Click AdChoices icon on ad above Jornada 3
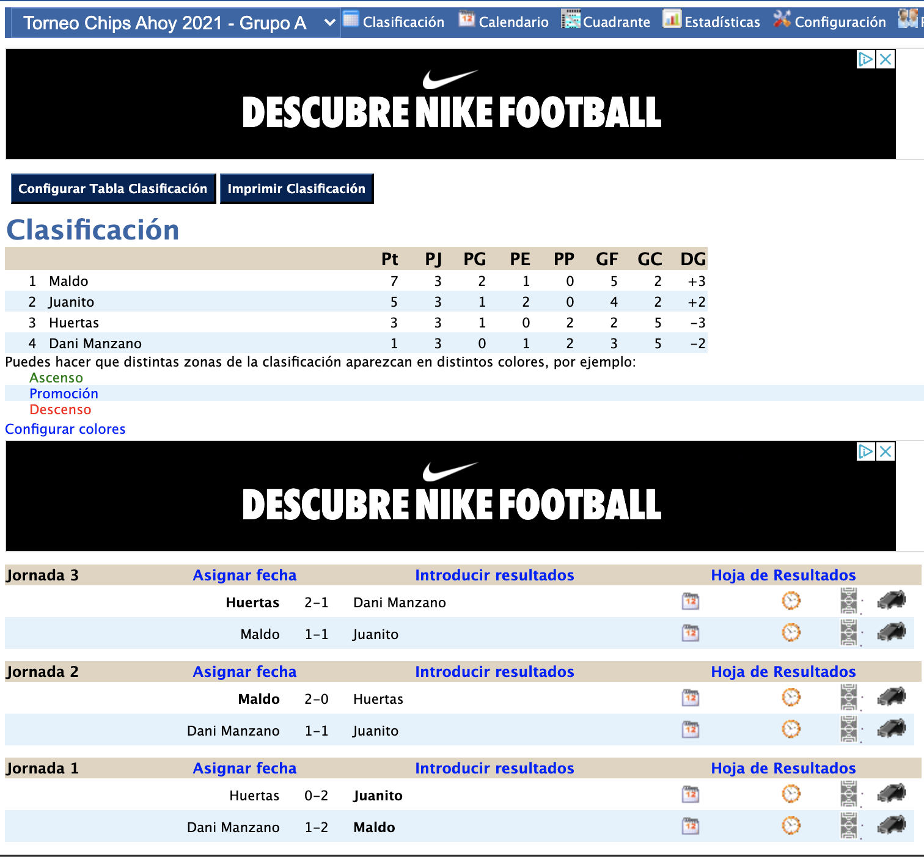 click(866, 451)
